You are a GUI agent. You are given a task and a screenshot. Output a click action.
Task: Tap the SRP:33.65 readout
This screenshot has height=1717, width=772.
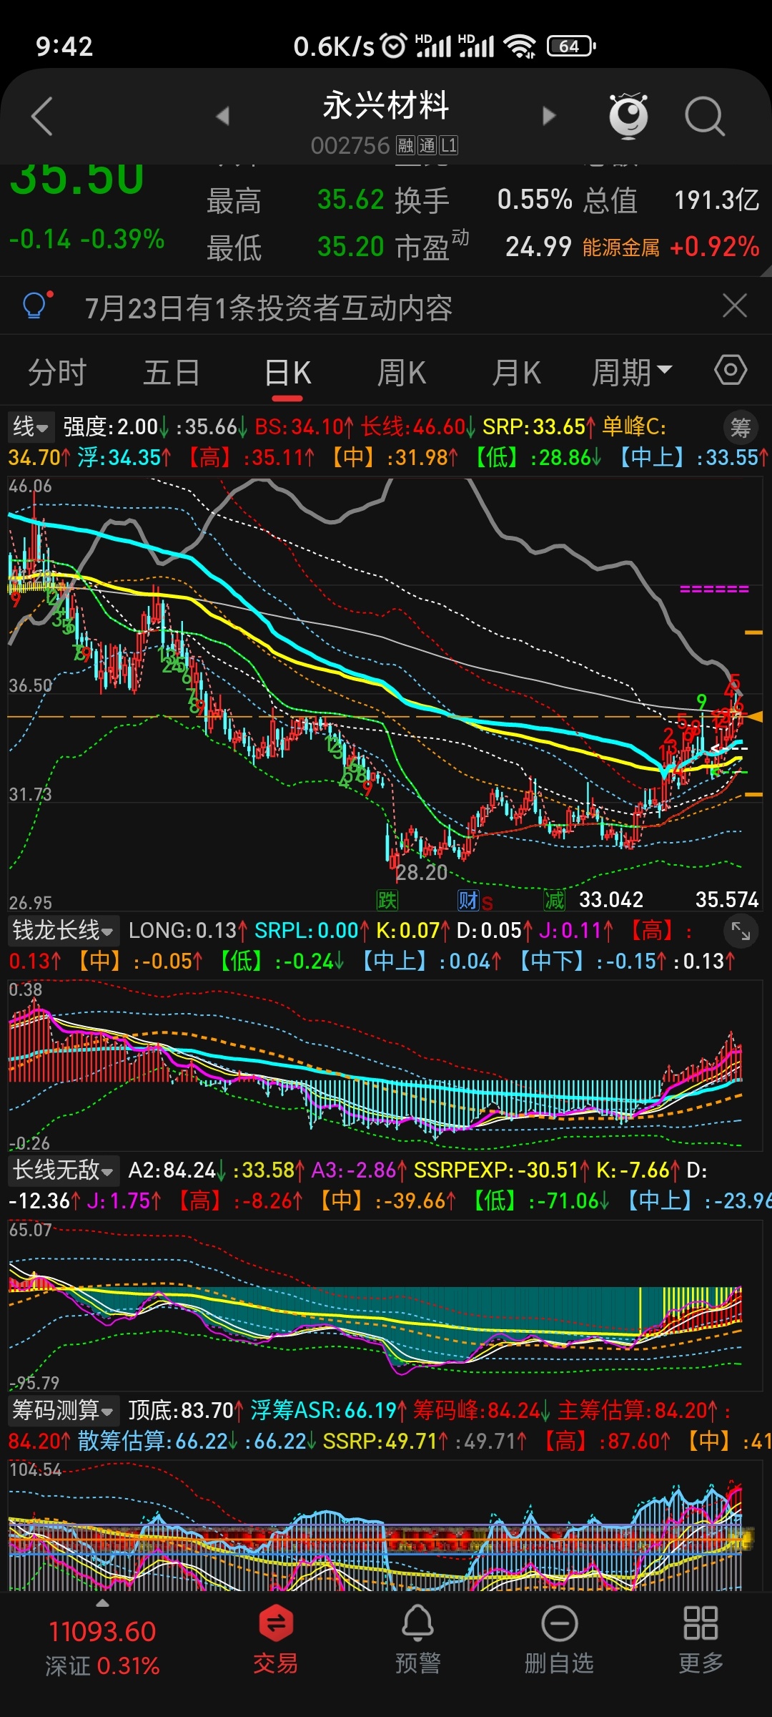(x=539, y=427)
